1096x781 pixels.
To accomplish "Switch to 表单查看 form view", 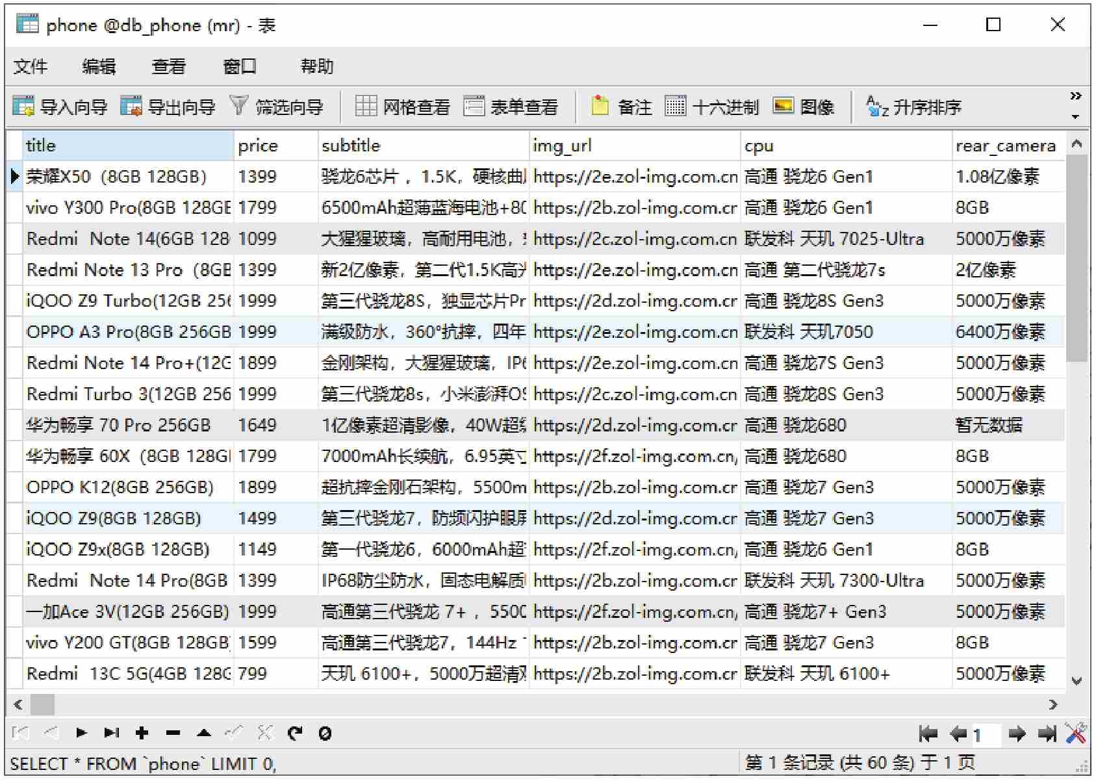I will pos(511,107).
